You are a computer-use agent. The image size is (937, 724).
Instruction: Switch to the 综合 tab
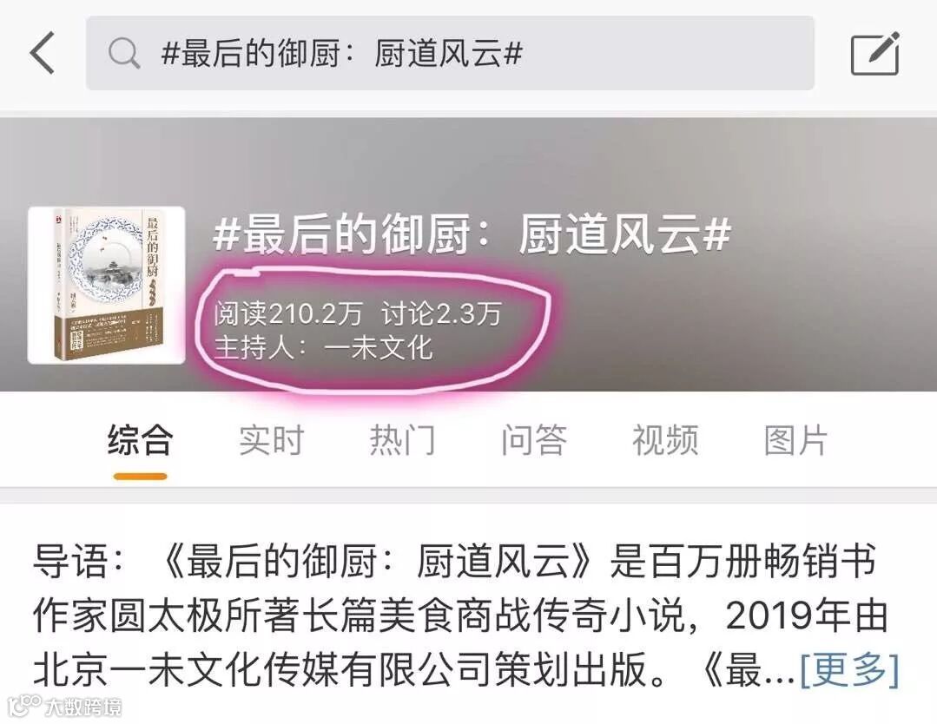141,439
